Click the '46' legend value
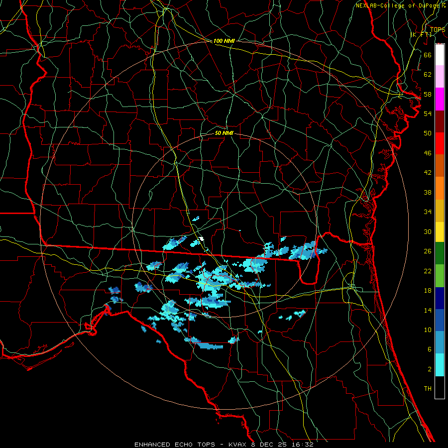Image resolution: width=448 pixels, height=448 pixels. (x=428, y=153)
